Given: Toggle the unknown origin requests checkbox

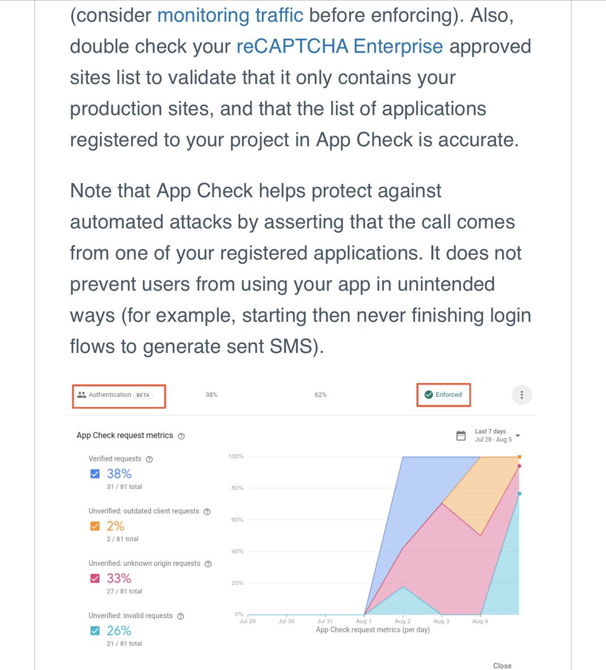Looking at the screenshot, I should tap(95, 578).
